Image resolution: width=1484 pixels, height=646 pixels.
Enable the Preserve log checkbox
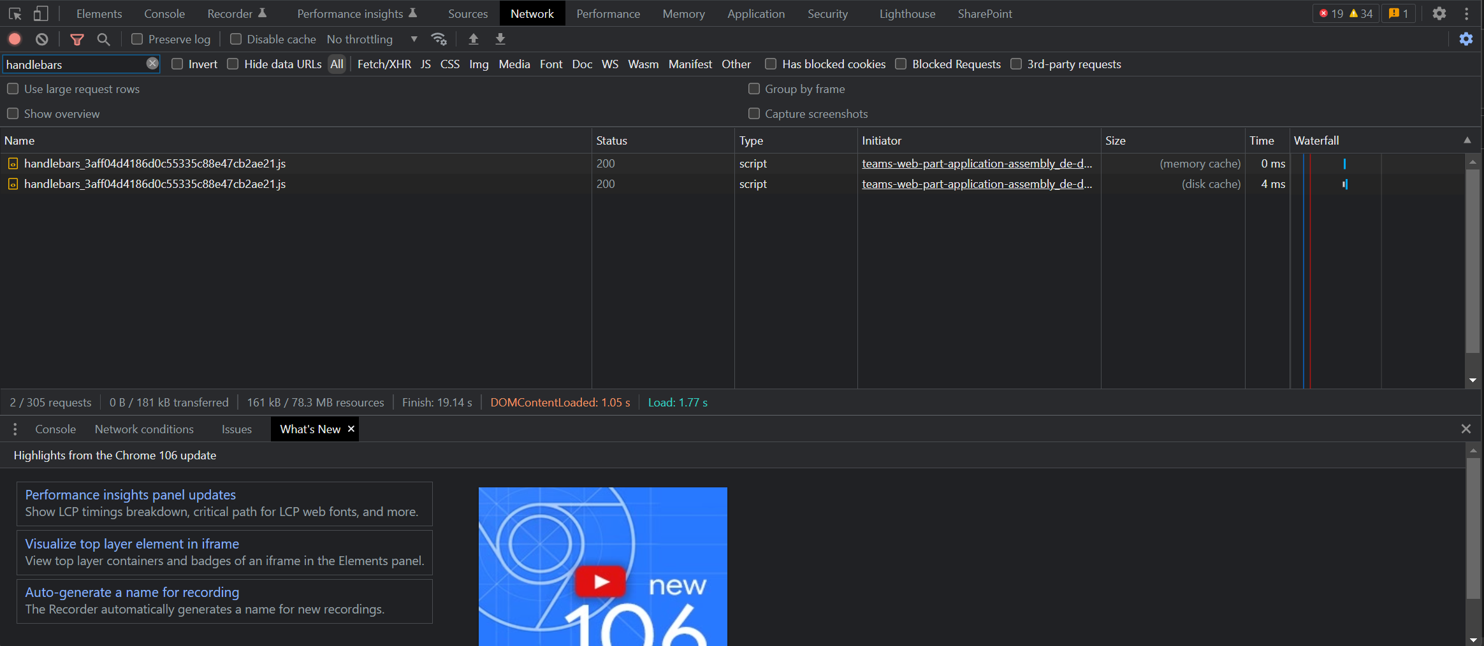137,39
